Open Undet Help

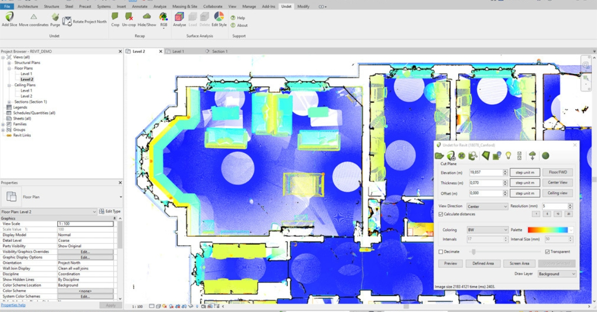pos(238,18)
